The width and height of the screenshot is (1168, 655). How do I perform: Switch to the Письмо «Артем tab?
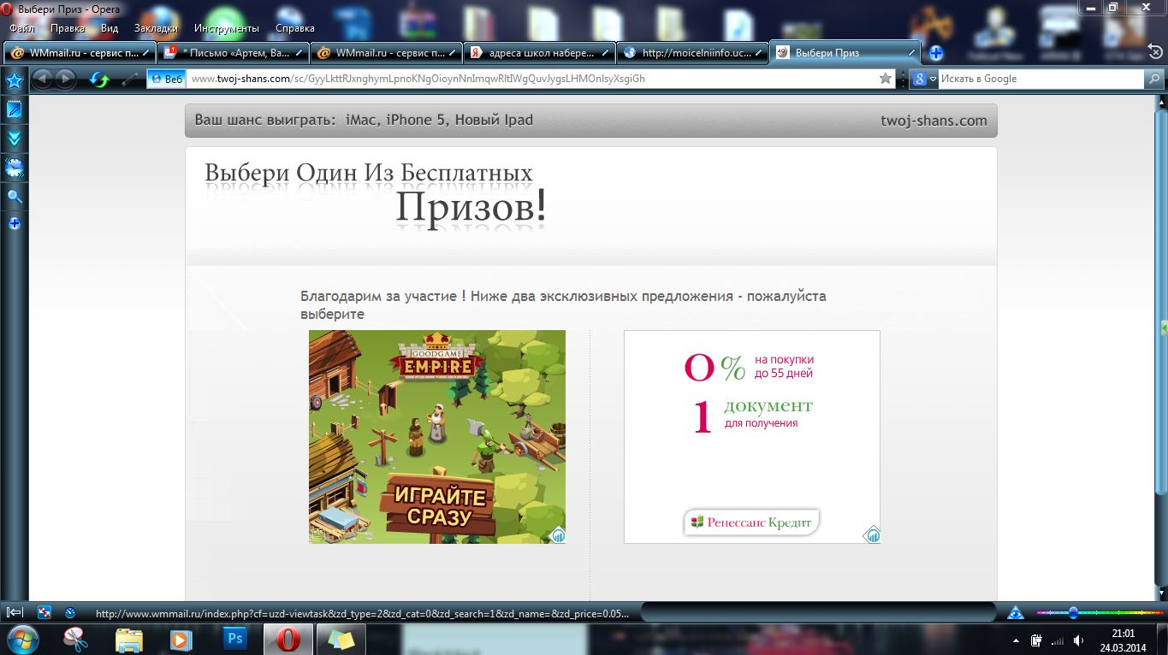click(233, 52)
